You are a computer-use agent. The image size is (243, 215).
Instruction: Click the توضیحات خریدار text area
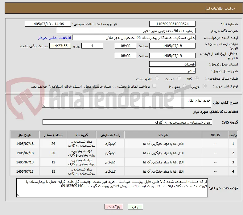click(112, 188)
